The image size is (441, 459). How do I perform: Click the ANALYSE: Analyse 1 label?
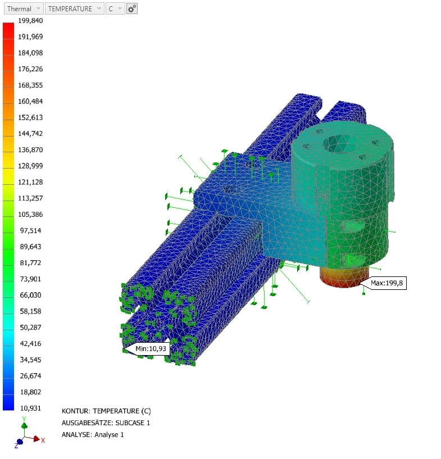click(93, 434)
